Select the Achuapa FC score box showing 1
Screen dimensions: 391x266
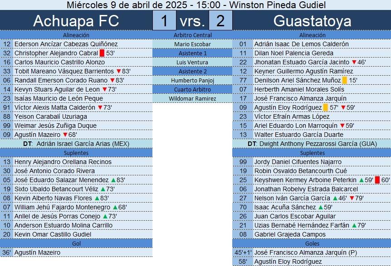click(x=164, y=20)
